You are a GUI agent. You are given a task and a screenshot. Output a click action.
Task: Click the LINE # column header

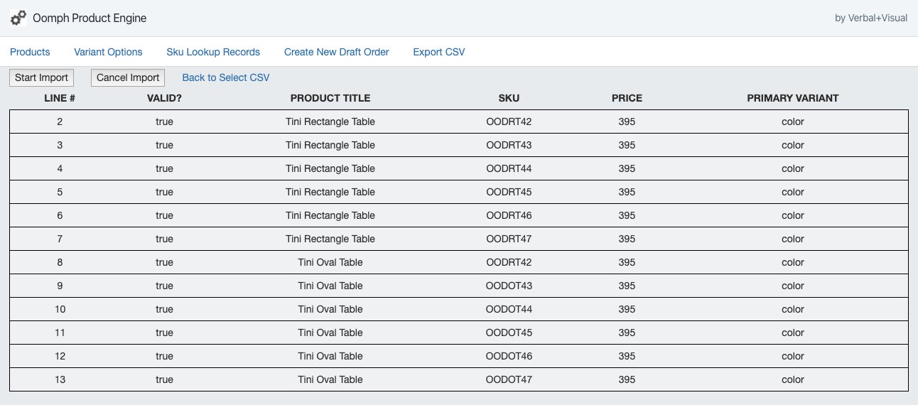60,98
